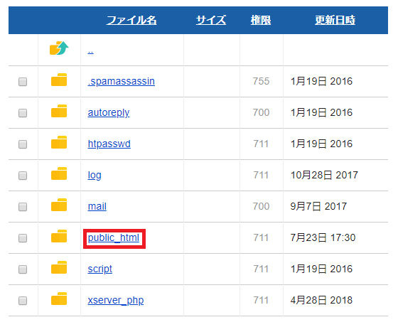Click the .spamassassin folder icon
Viewport: 398px width, 327px height.
[x=59, y=80]
